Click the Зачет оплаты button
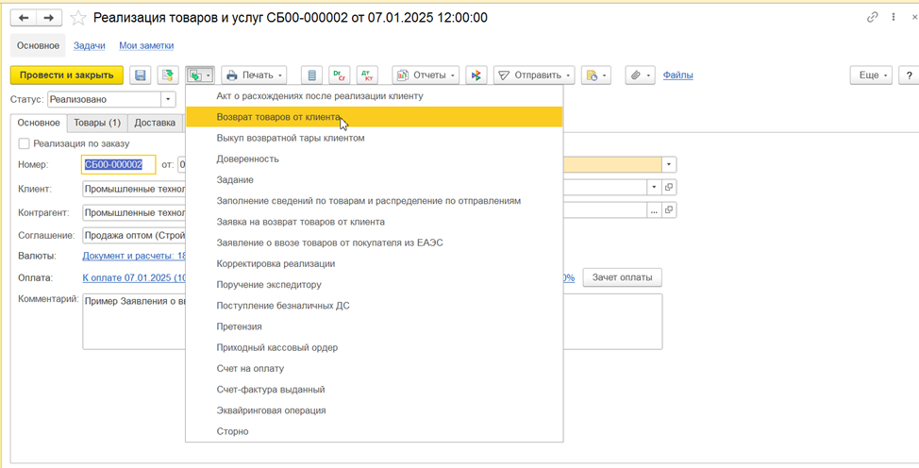This screenshot has width=919, height=468. (623, 277)
